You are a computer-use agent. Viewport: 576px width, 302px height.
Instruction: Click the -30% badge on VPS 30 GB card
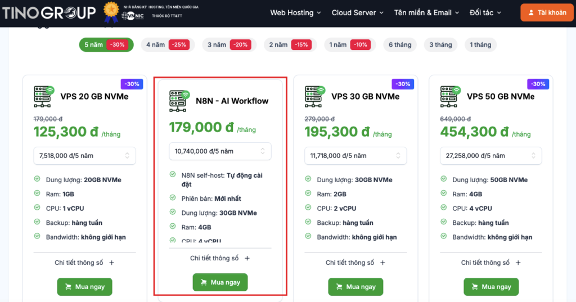tap(403, 84)
